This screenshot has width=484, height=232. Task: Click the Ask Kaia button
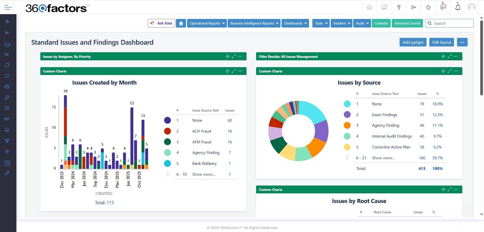(x=161, y=23)
